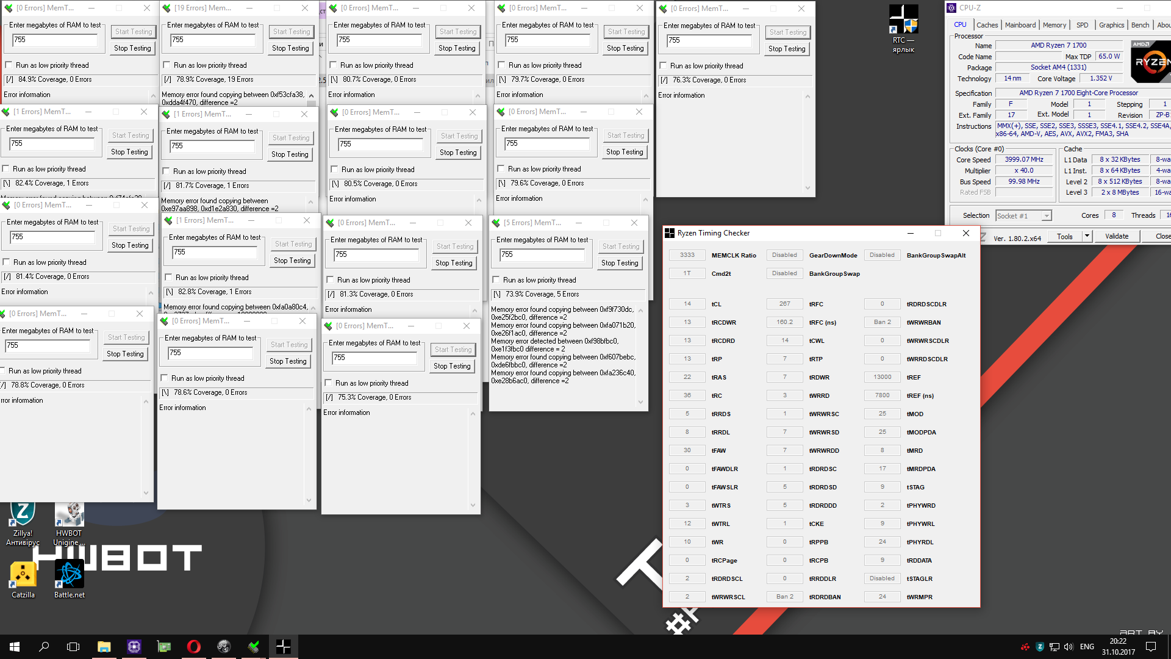The image size is (1171, 659).
Task: Click the MemTest taskbar icon
Action: pos(254,647)
